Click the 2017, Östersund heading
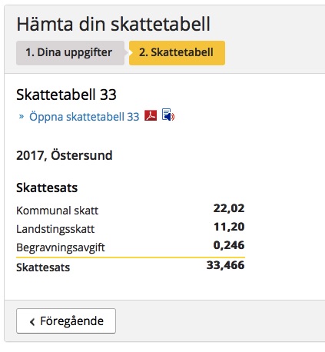 (x=65, y=155)
